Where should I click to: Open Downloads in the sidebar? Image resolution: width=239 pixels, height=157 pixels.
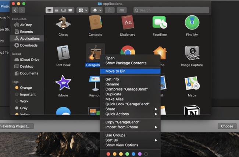[27, 45]
